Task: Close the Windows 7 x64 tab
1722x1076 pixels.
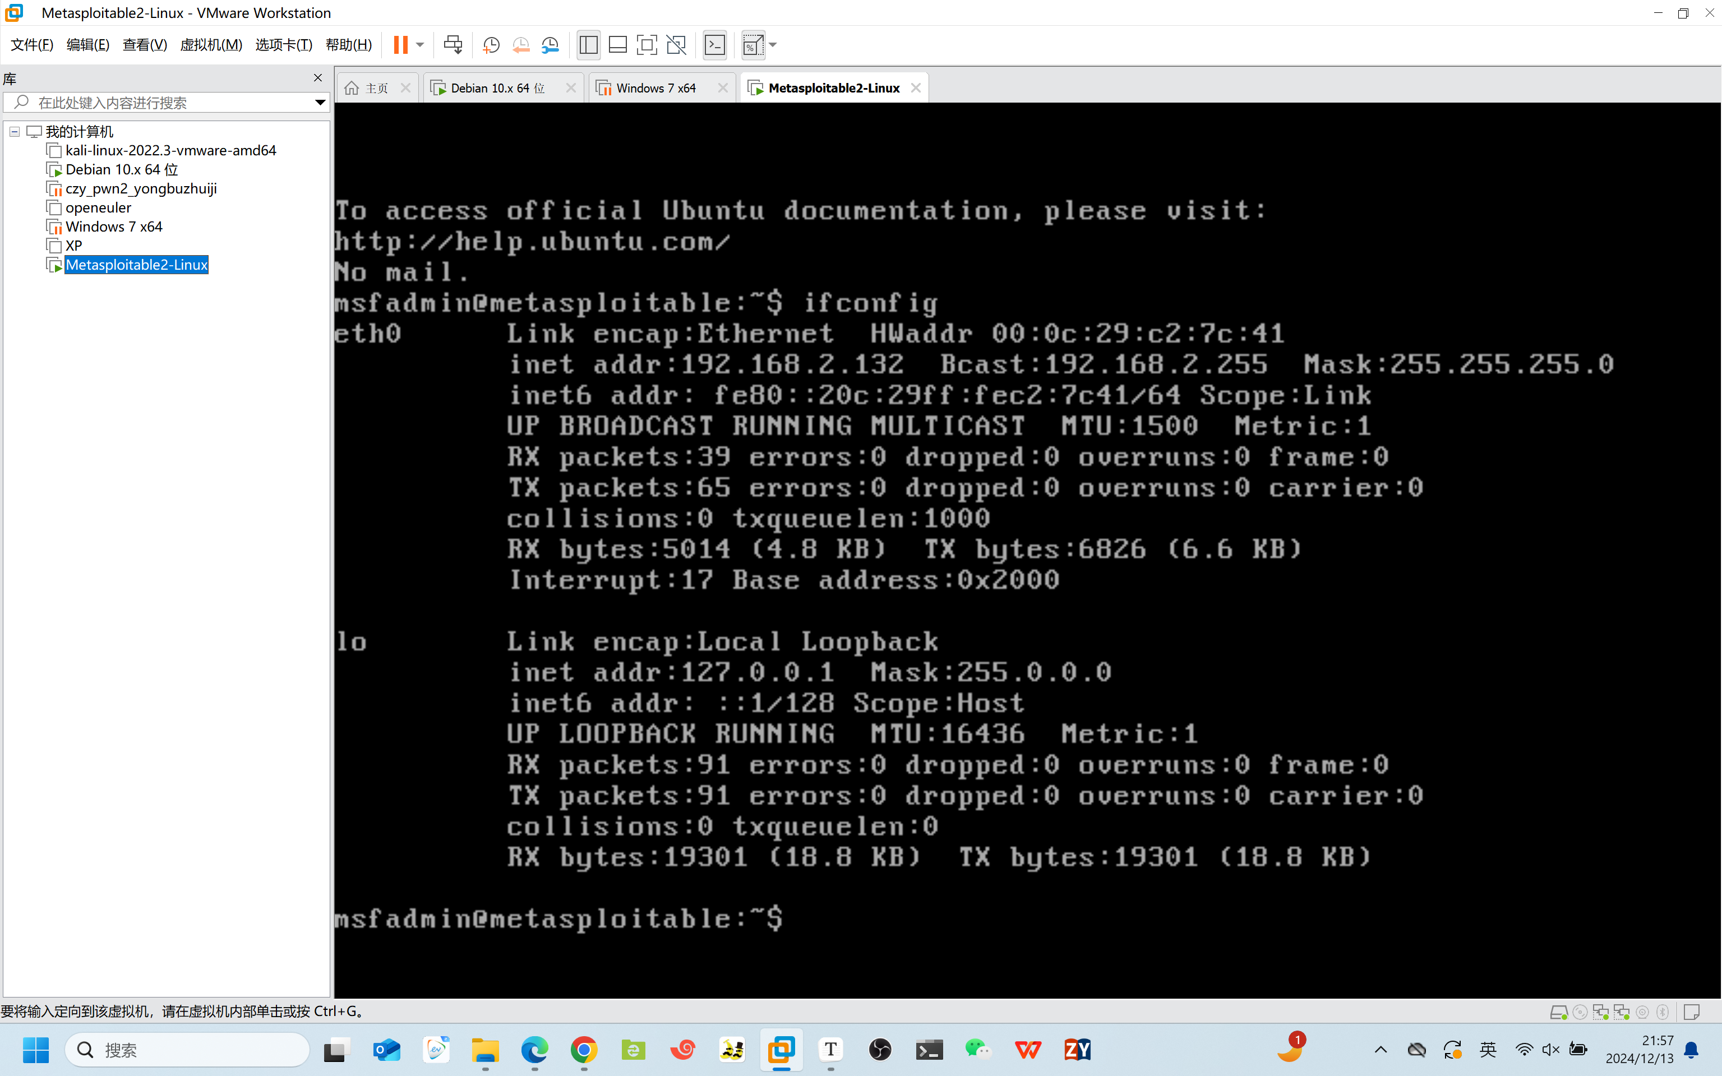Action: pyautogui.click(x=723, y=87)
